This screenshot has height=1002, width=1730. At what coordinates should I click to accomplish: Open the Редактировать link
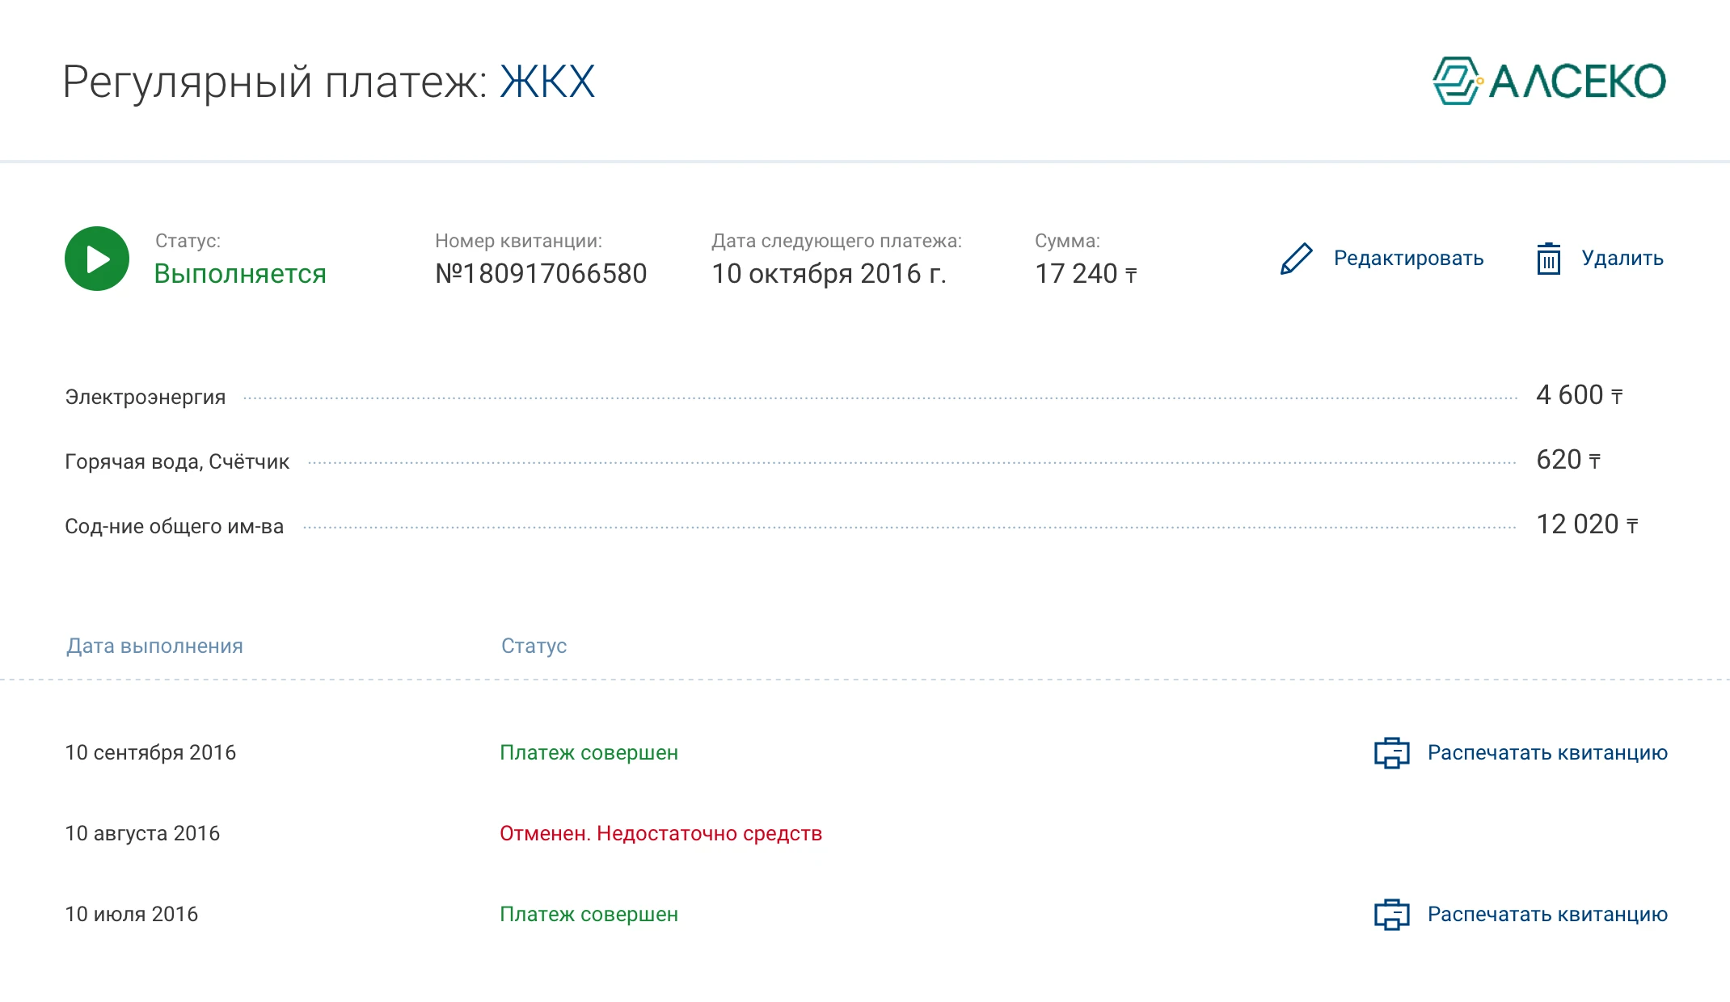[1408, 259]
